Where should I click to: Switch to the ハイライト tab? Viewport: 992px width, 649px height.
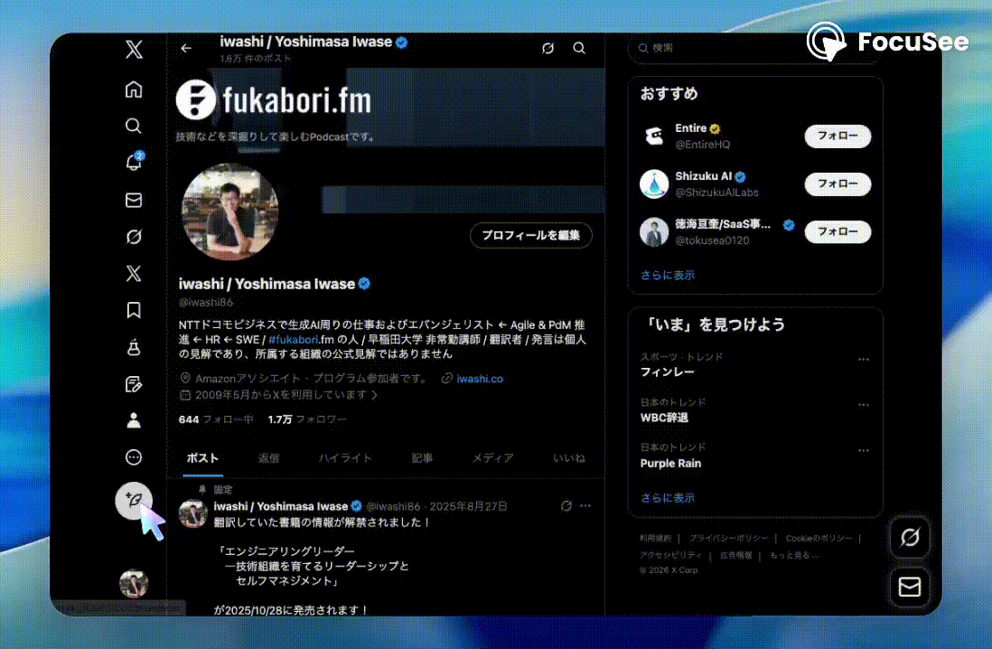point(345,457)
